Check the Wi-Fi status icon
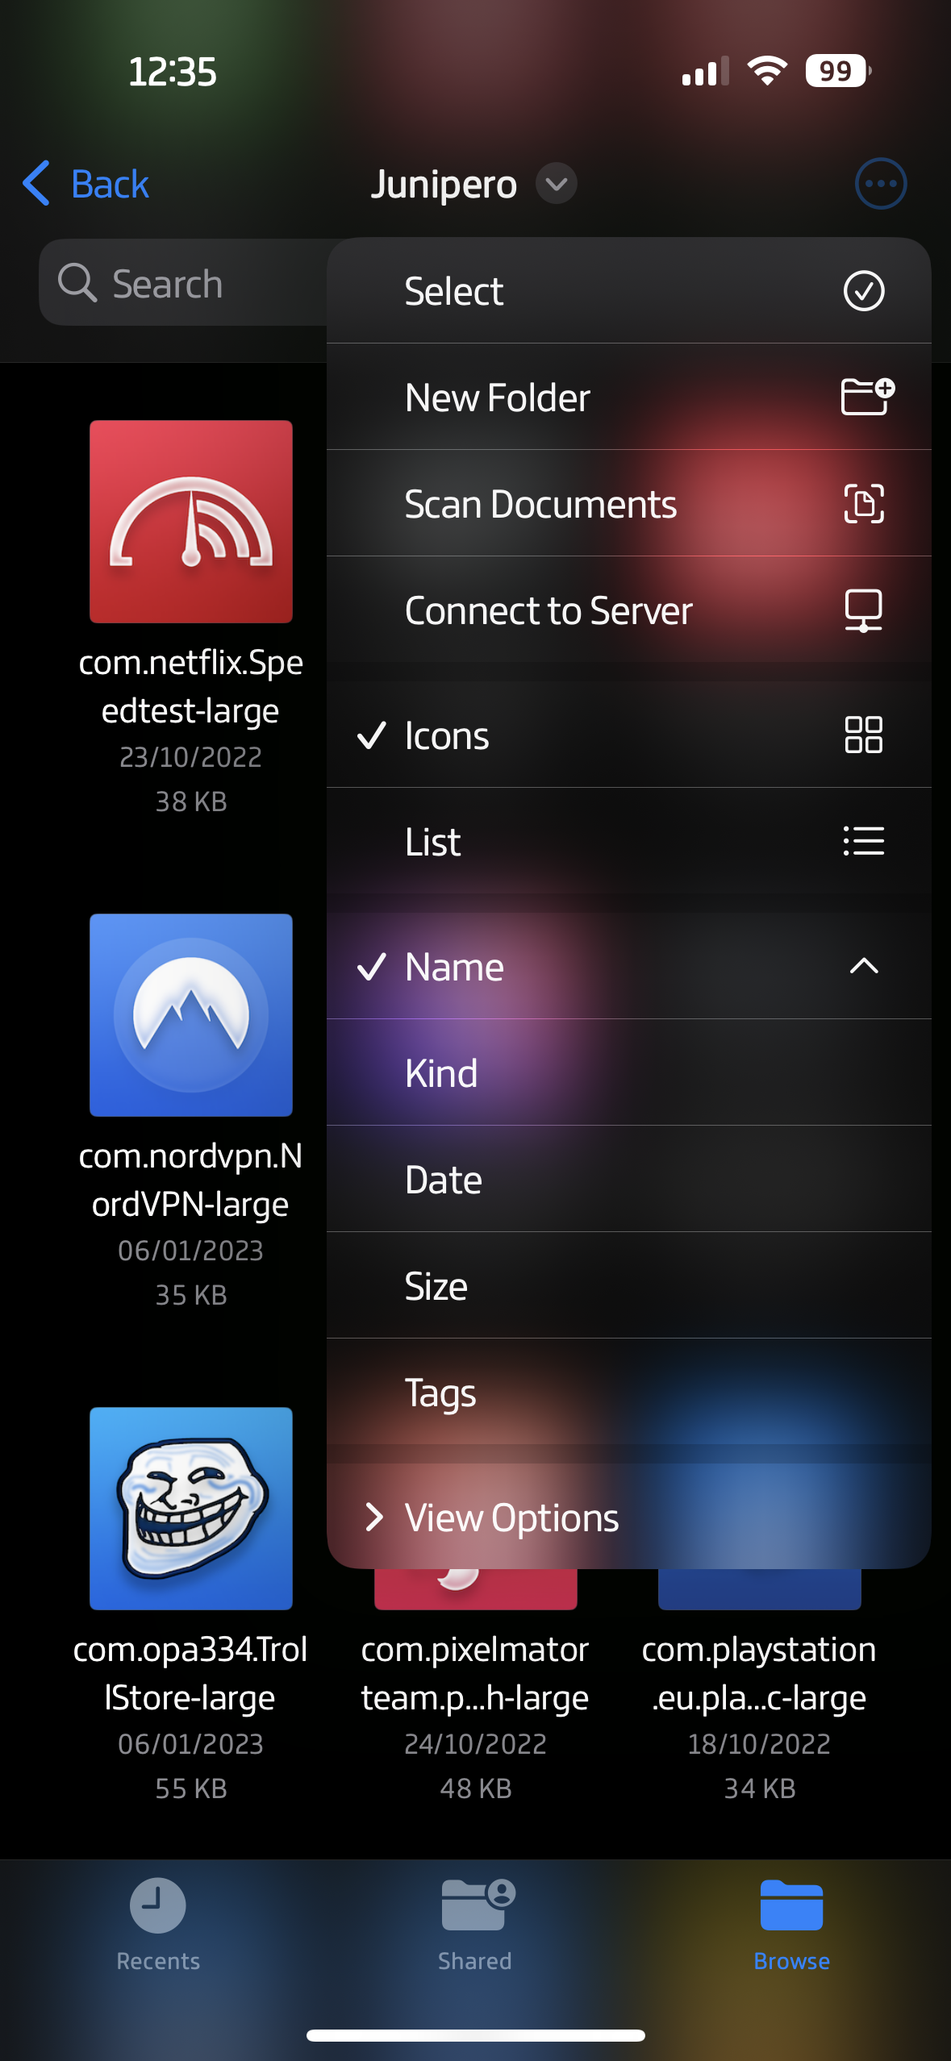 pos(767,71)
